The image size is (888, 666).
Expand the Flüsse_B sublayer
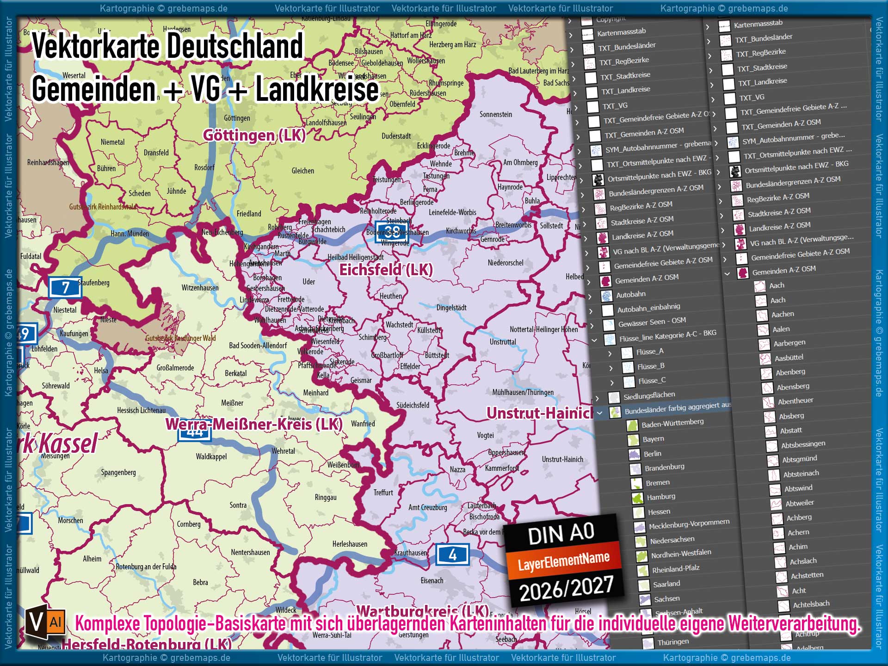611,369
